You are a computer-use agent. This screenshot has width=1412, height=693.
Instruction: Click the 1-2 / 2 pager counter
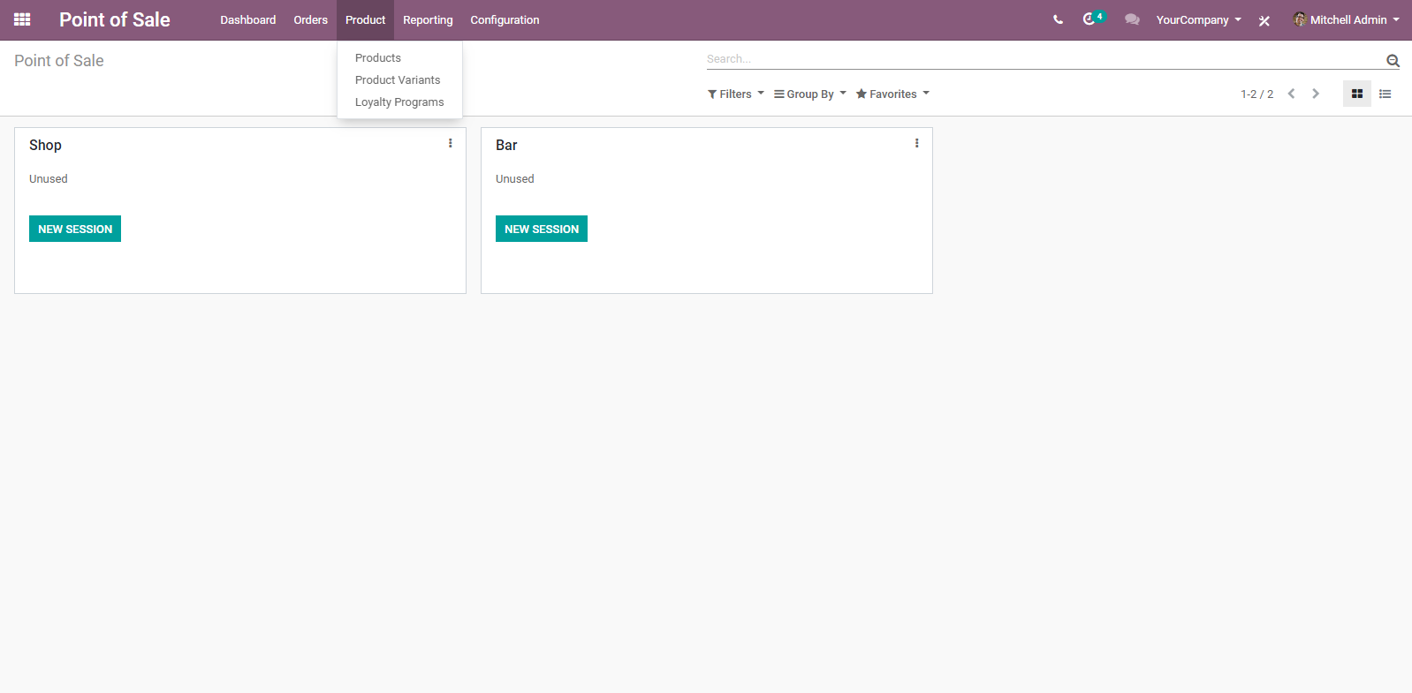(x=1256, y=94)
